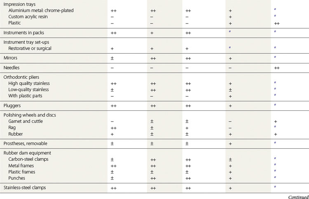Click the footnote marker in the Custom acrylic resin row
This screenshot has height=199, width=309.
(x=275, y=16)
